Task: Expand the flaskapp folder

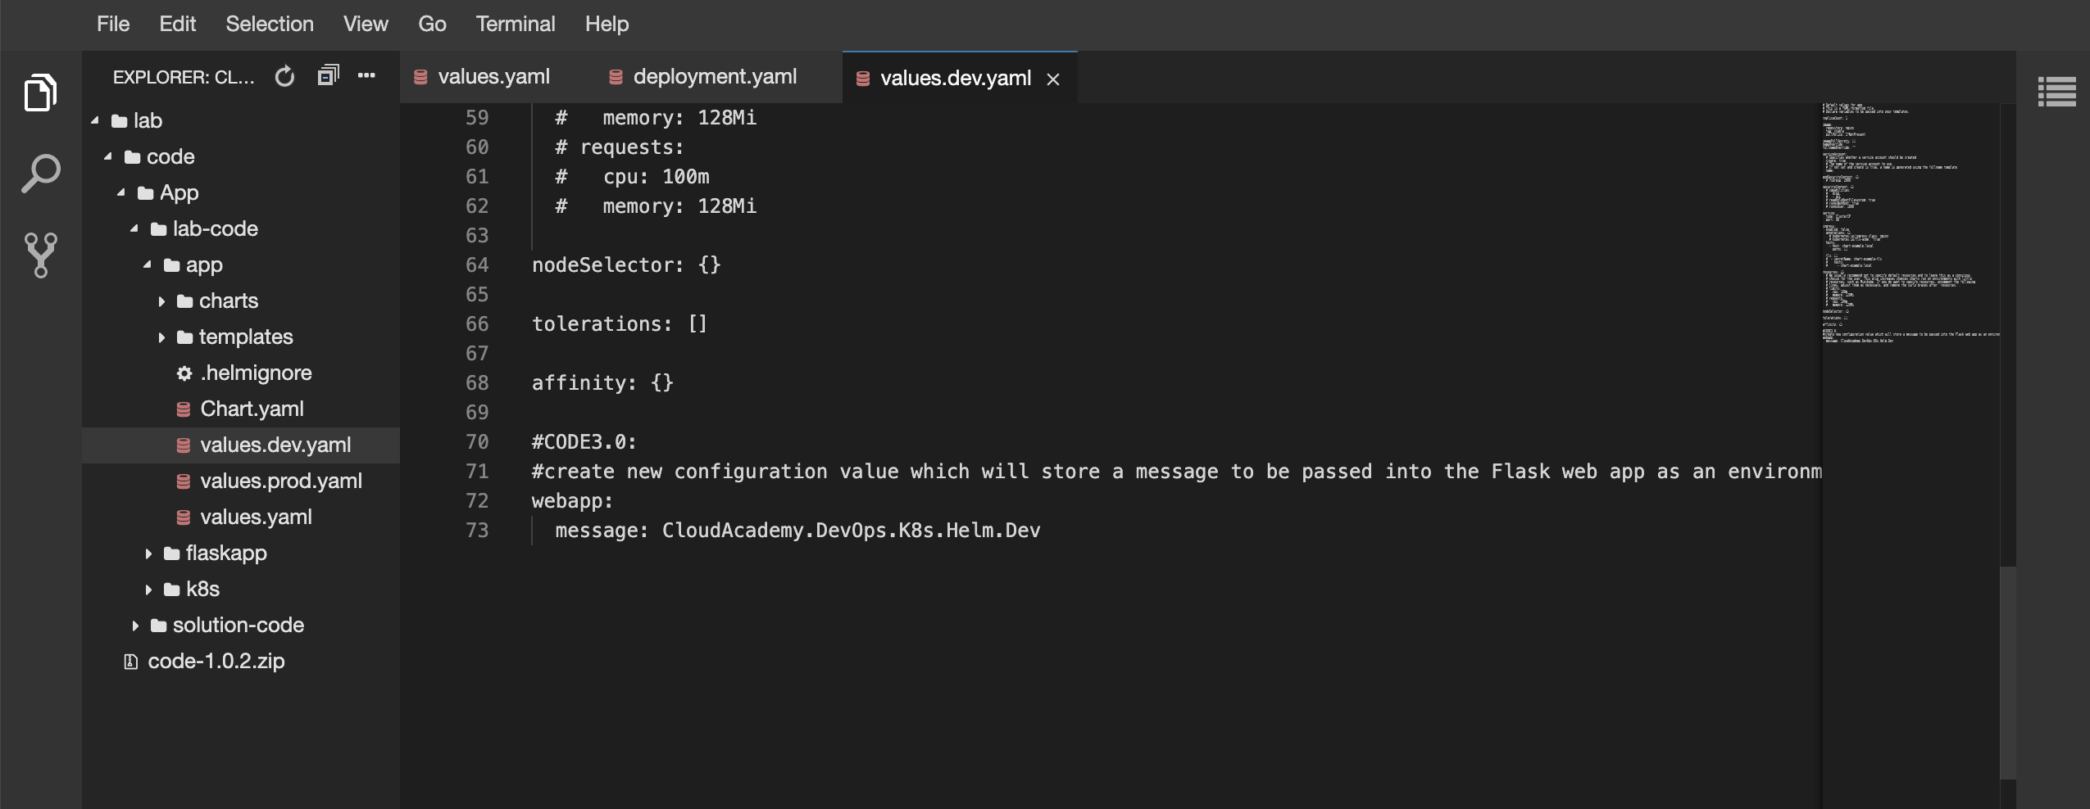Action: click(x=148, y=554)
